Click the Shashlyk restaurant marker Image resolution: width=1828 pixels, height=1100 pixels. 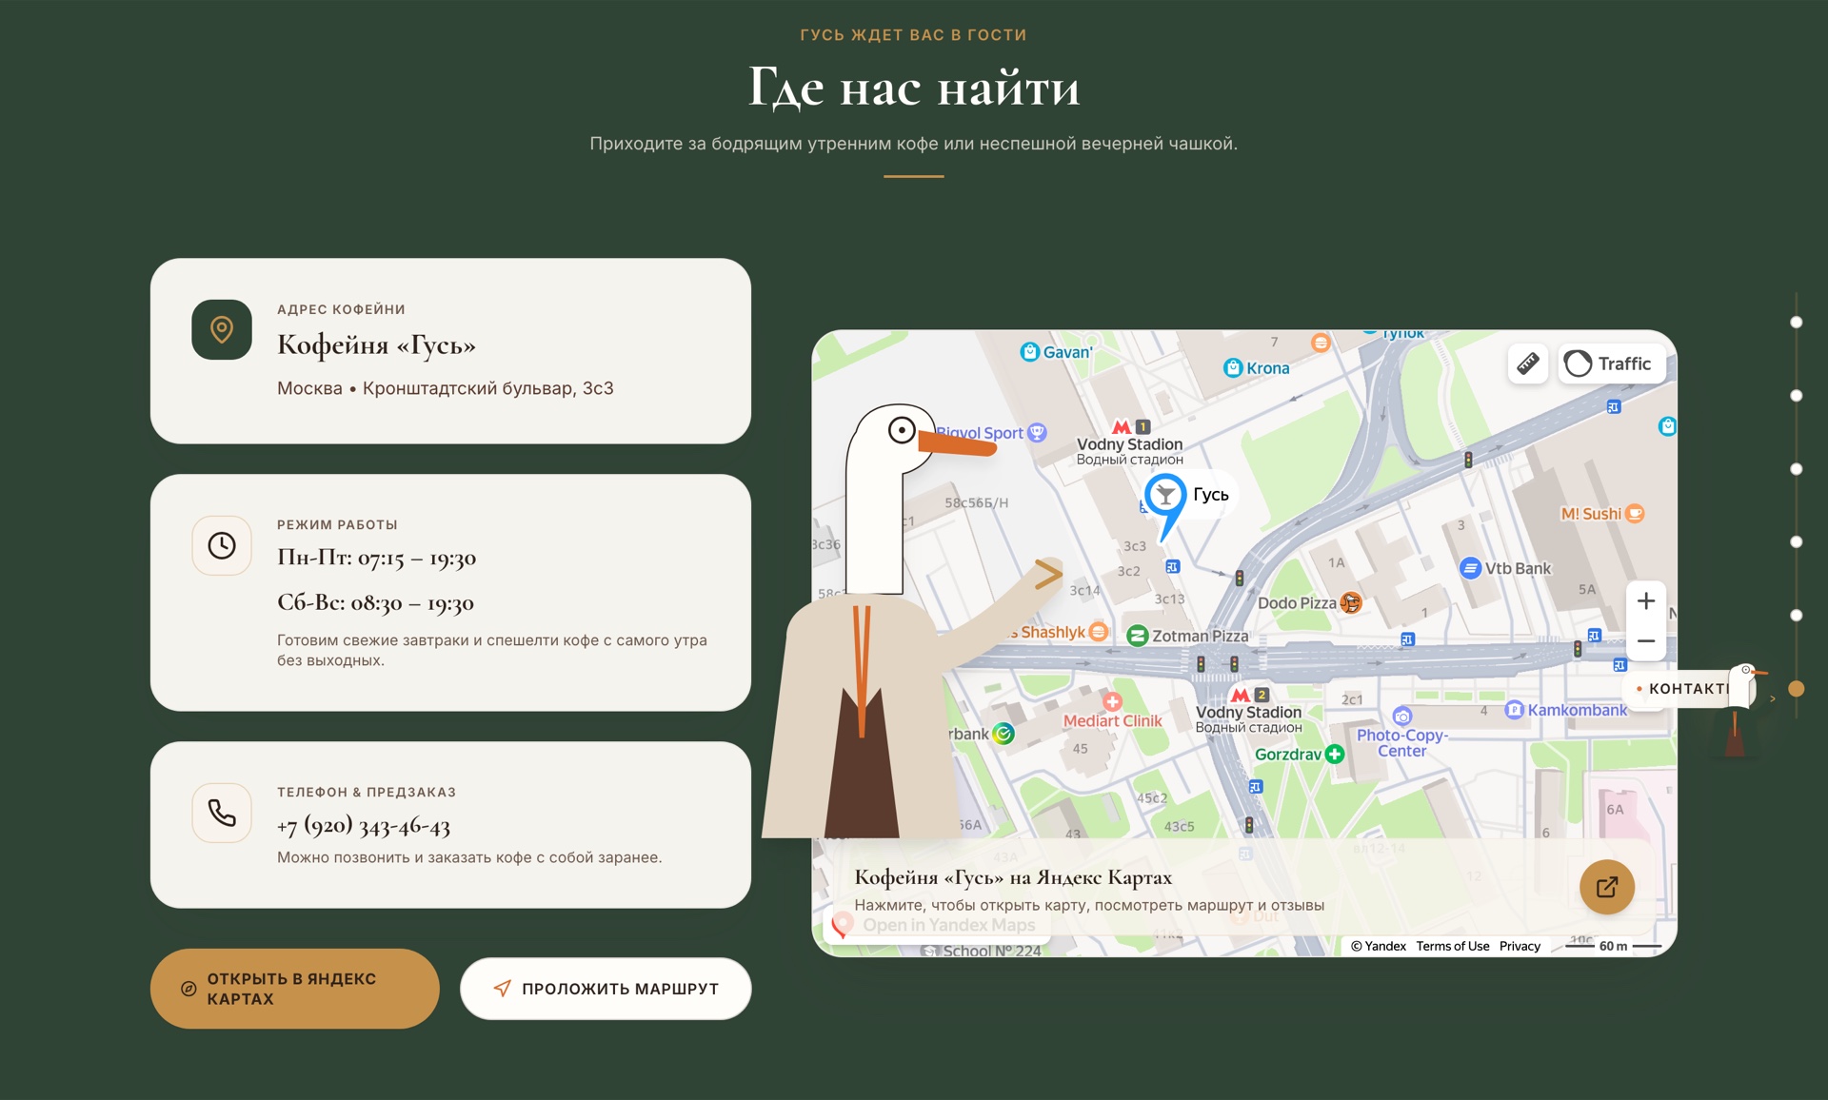(x=1099, y=632)
